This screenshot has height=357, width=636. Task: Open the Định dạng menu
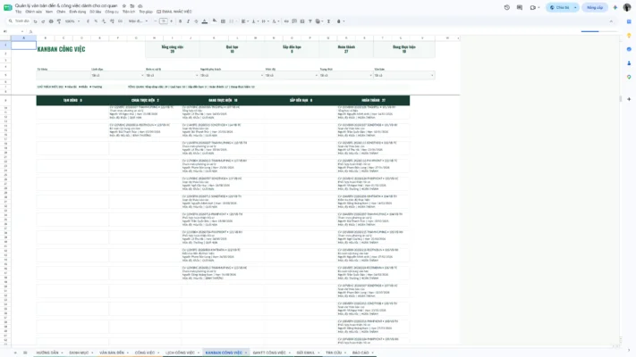[78, 12]
